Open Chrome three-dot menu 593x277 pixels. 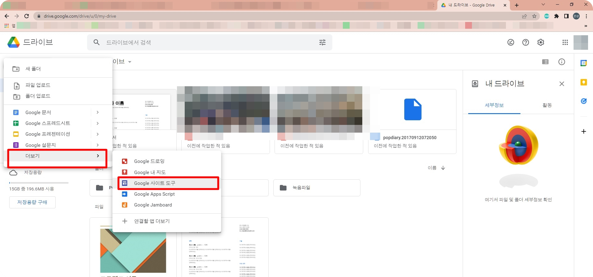click(586, 16)
